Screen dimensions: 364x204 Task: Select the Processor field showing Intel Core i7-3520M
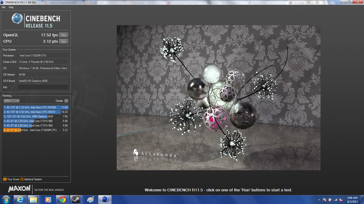point(43,55)
